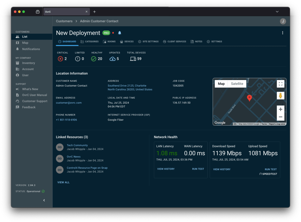Open the Devices tab
The width and height of the screenshot is (301, 222).
coord(127,42)
